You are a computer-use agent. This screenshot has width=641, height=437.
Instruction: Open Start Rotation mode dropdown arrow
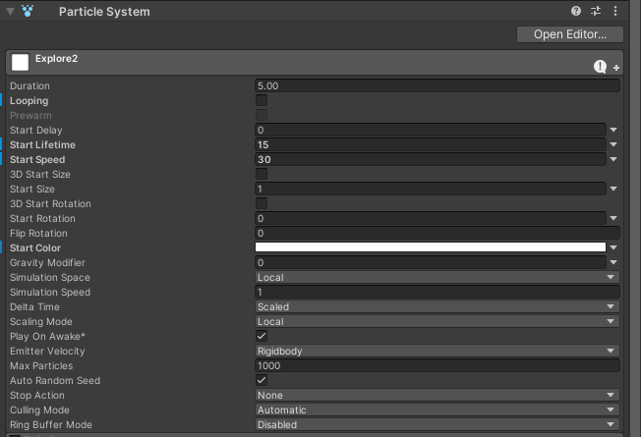(x=613, y=218)
